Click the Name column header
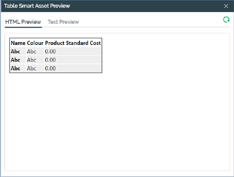 [18, 43]
